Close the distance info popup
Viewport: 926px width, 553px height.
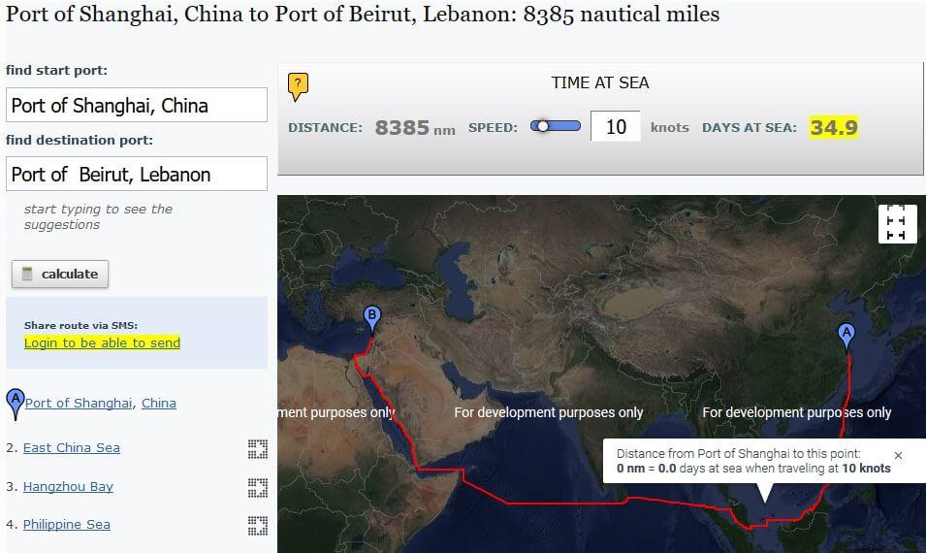click(x=898, y=456)
